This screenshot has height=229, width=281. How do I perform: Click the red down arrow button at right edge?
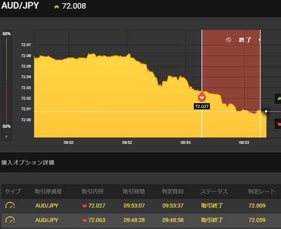(278, 124)
